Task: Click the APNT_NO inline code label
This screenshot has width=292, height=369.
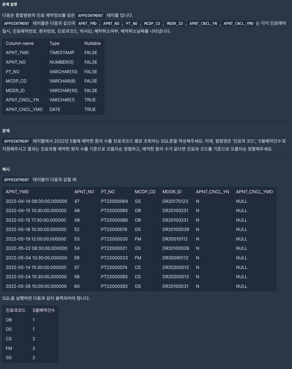Action: point(111,24)
